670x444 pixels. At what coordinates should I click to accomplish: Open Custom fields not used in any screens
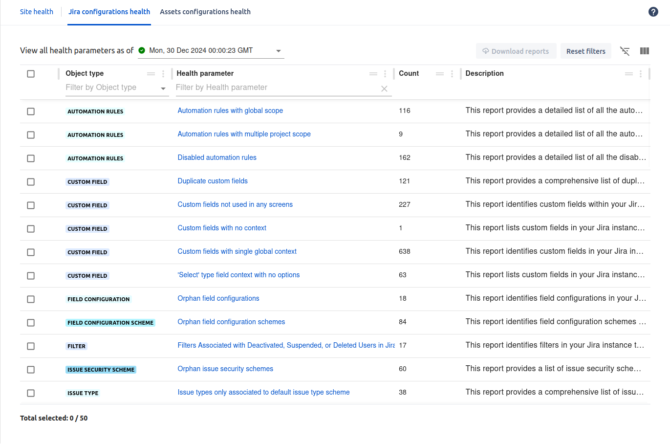pos(235,204)
